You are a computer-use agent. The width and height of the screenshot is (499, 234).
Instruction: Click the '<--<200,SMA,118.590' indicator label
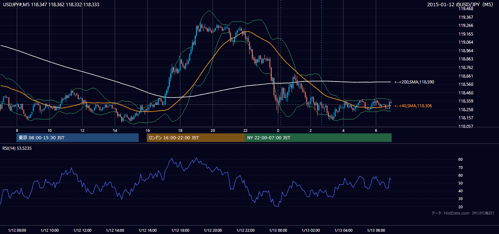414,82
